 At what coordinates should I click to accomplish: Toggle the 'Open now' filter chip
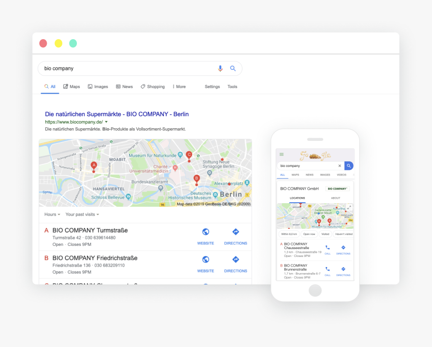coord(309,234)
